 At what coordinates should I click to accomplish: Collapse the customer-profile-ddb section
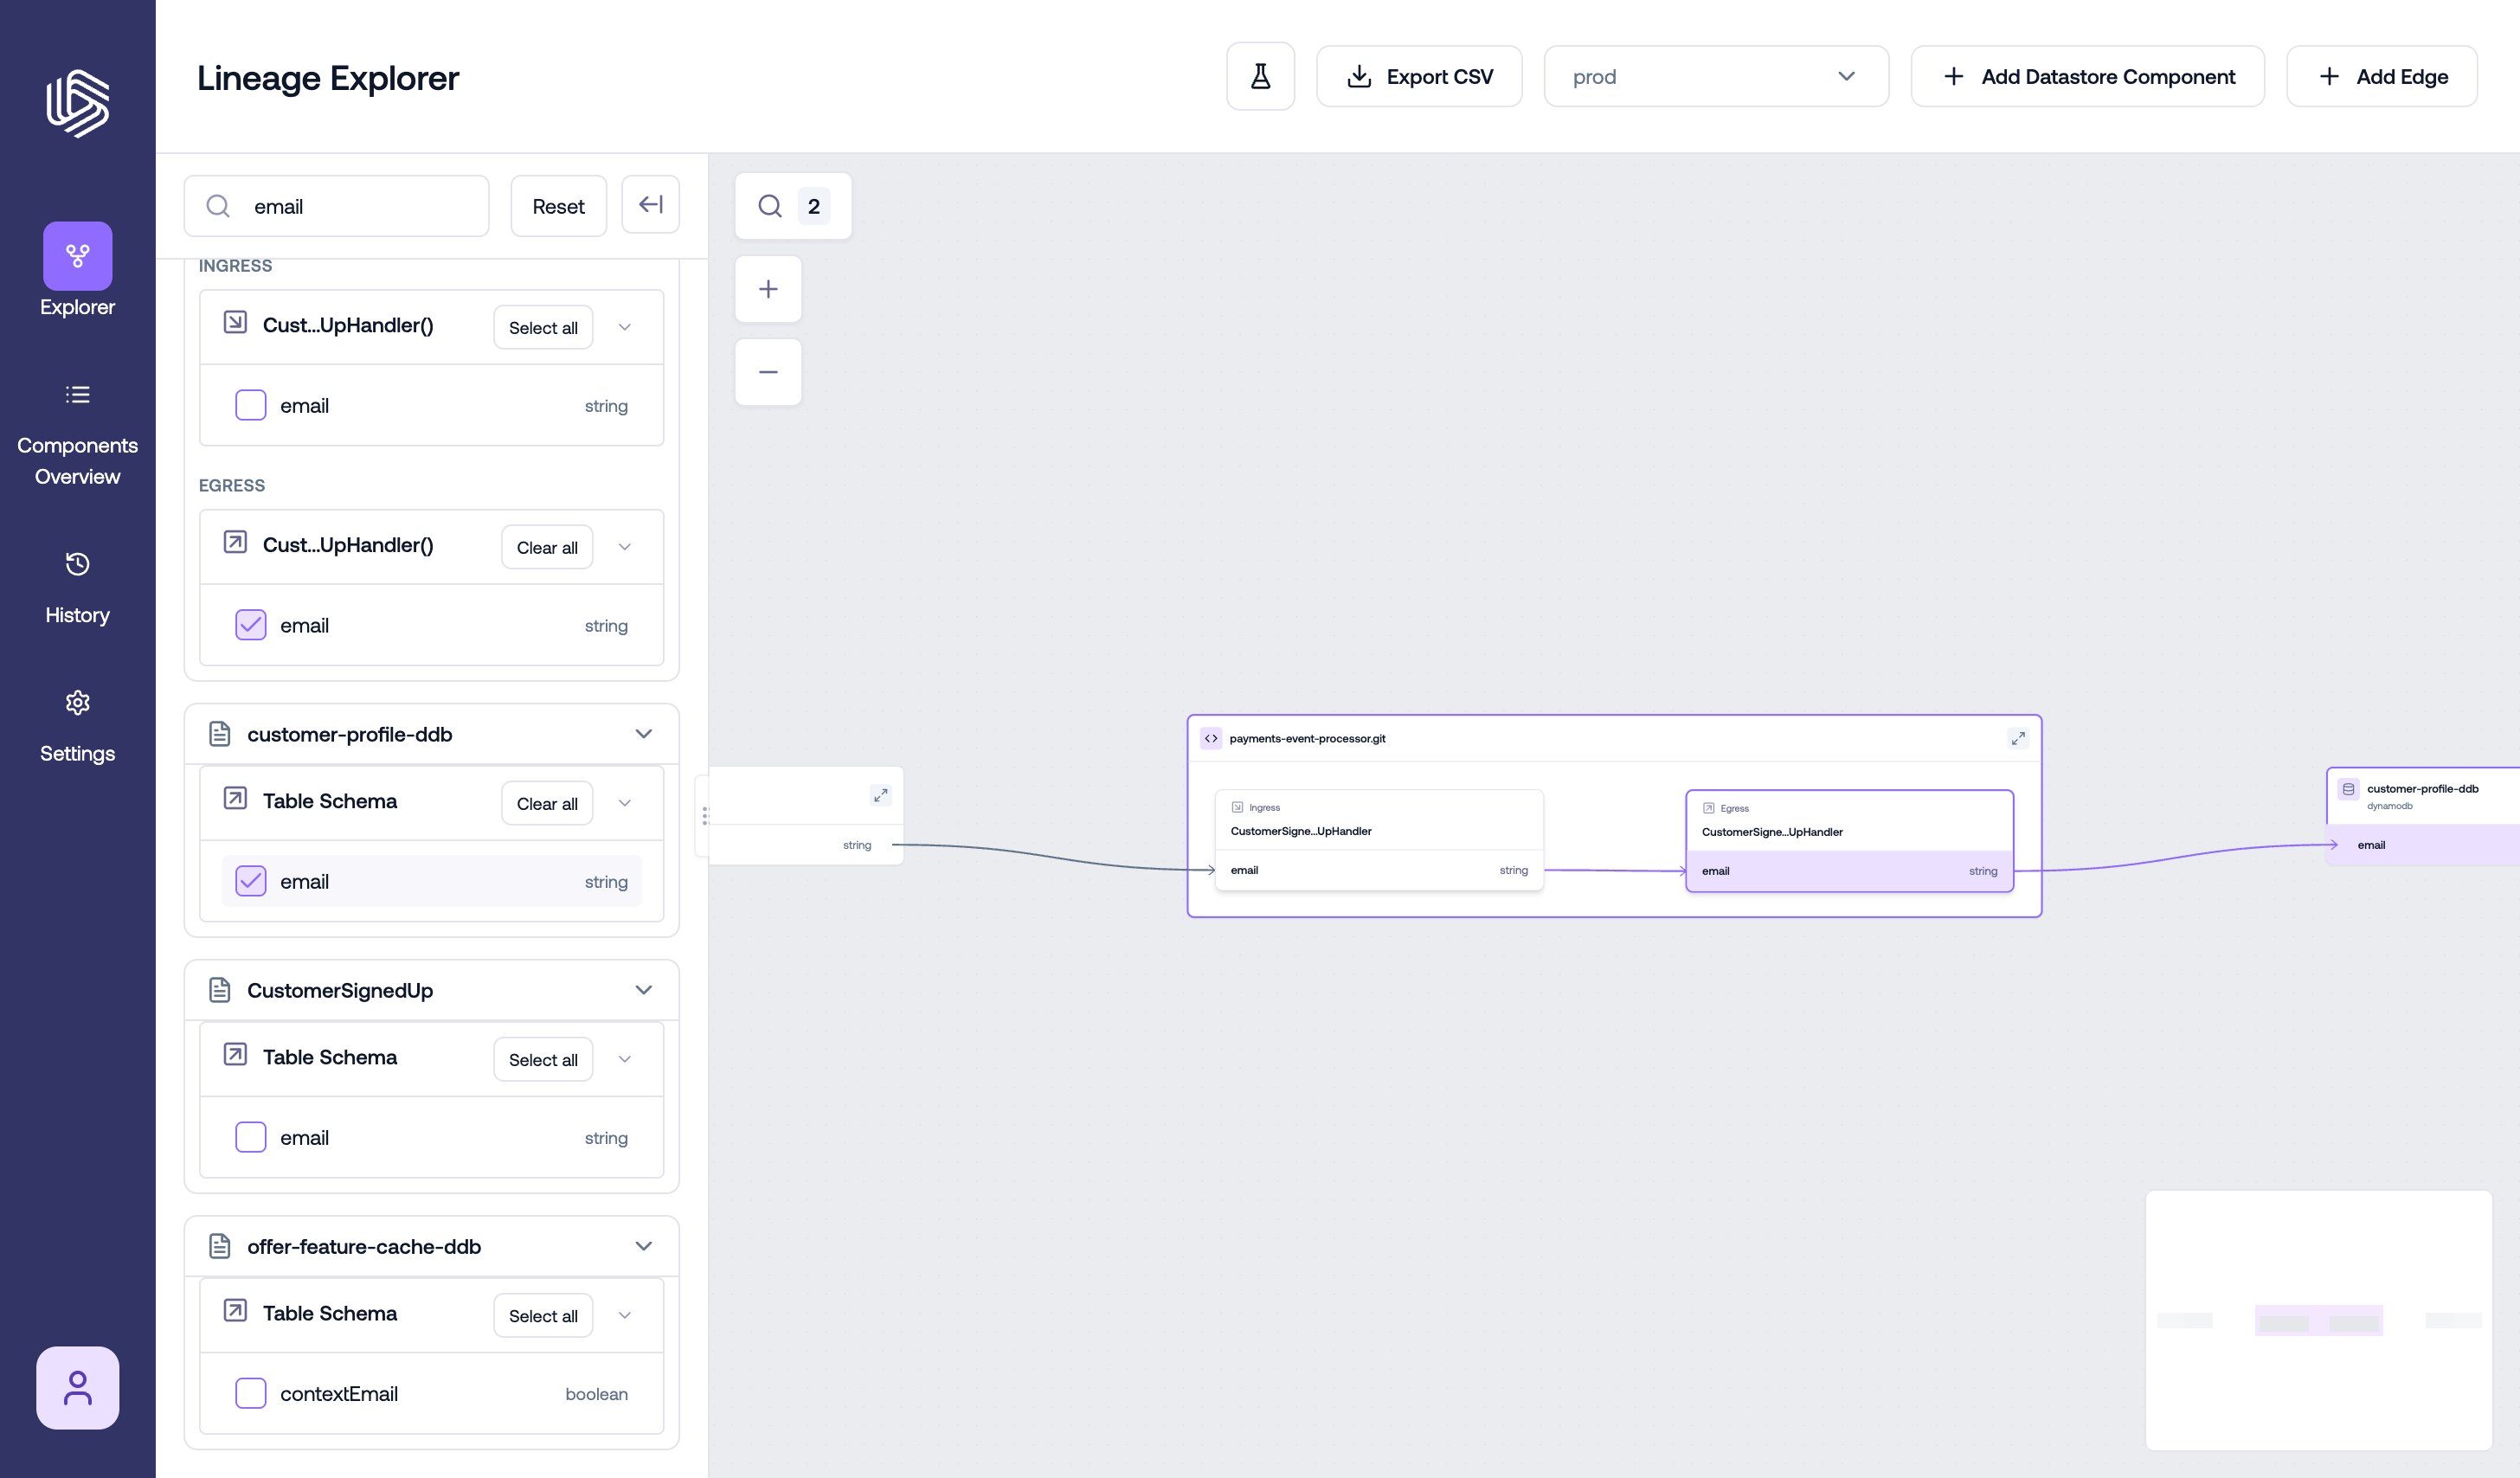tap(644, 734)
